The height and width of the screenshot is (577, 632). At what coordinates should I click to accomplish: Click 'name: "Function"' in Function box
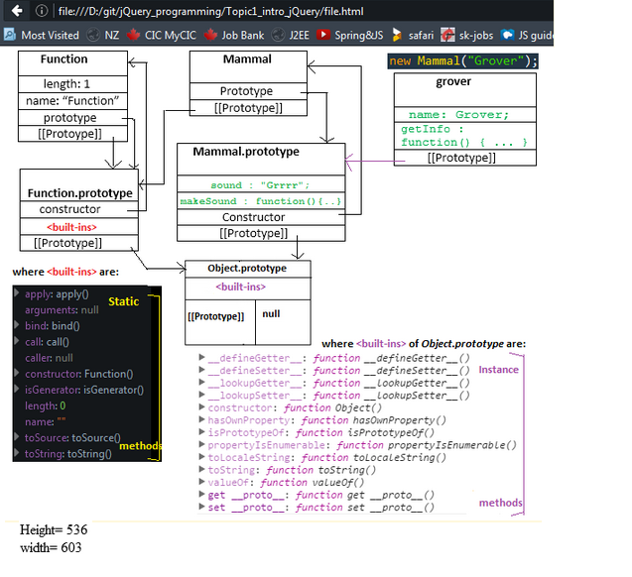[72, 101]
